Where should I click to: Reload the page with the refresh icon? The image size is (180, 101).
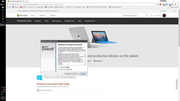pos(13,4)
